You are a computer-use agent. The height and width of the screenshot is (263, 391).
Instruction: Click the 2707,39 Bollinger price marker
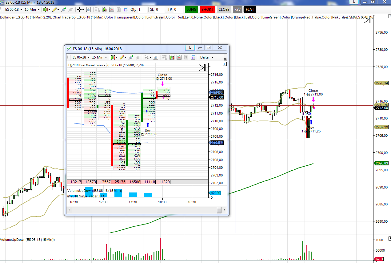[x=381, y=127]
